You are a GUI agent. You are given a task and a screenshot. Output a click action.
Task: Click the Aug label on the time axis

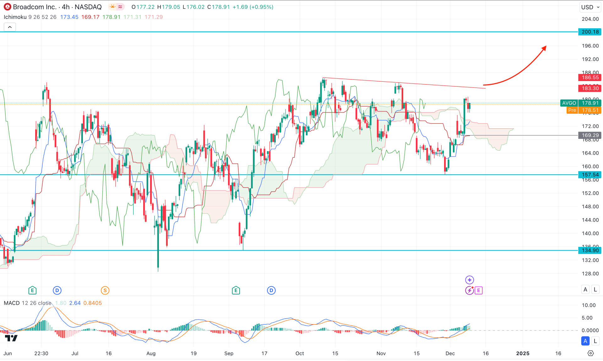[151, 353]
